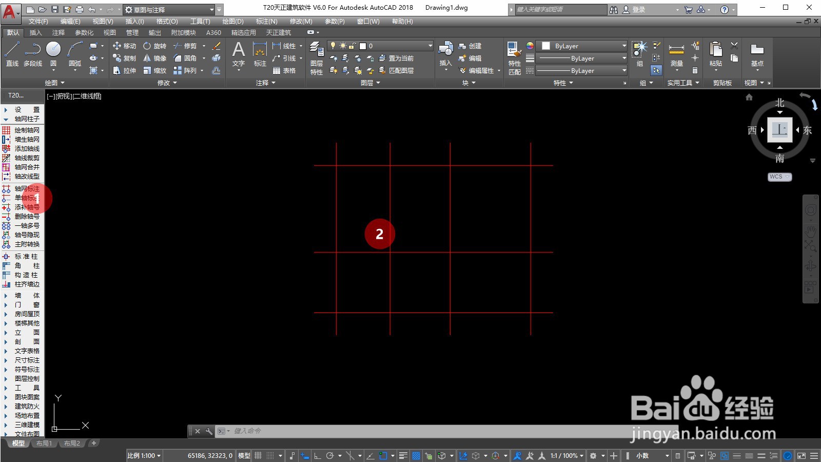The height and width of the screenshot is (462, 821).
Task: Click the Measure (测量) tool
Action: pyautogui.click(x=677, y=54)
